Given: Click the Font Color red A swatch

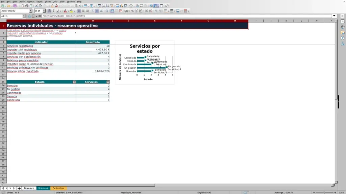Looking at the screenshot, I should point(65,11).
